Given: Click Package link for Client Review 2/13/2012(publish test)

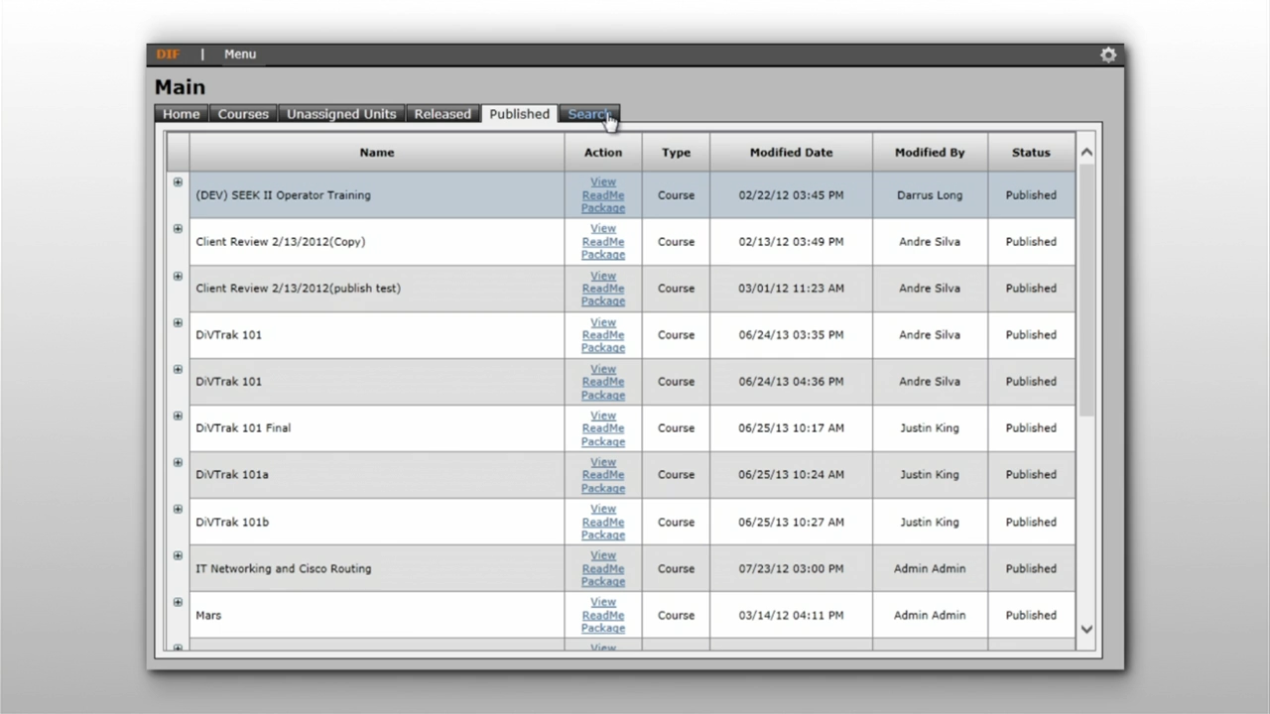Looking at the screenshot, I should tap(603, 301).
